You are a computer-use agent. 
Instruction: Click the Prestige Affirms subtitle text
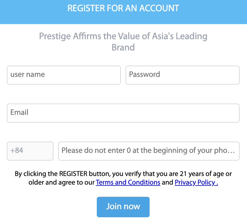[x=123, y=37]
